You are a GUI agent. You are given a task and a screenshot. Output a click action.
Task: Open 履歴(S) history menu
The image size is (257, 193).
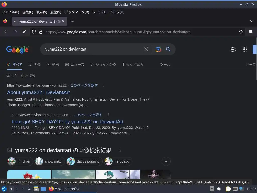56,12
